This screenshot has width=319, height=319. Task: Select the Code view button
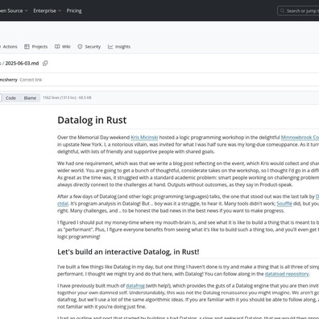10,98
